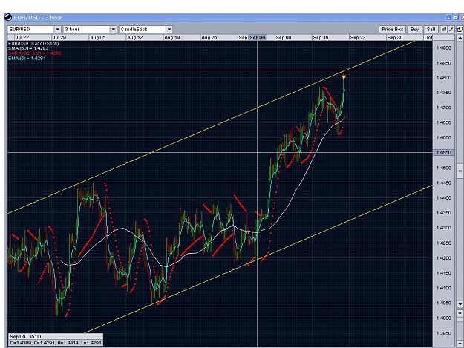
Task: Click the SMA (50) indicator legend label
Action: [28, 48]
